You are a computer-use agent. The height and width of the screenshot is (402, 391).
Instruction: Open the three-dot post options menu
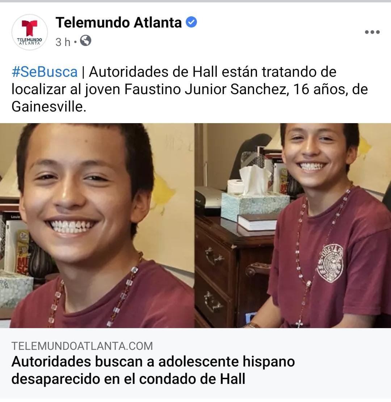pyautogui.click(x=372, y=32)
